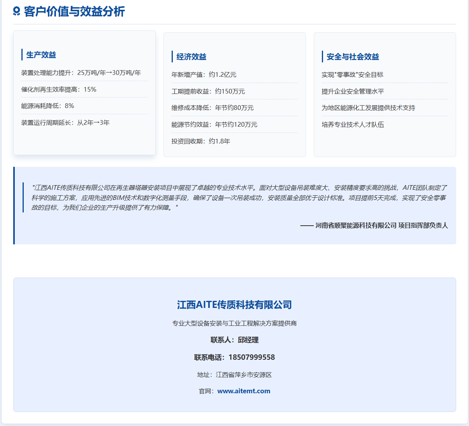Select the 培养专业技术人才队伍 item
Screen dimensions: 469x426
[x=353, y=125]
